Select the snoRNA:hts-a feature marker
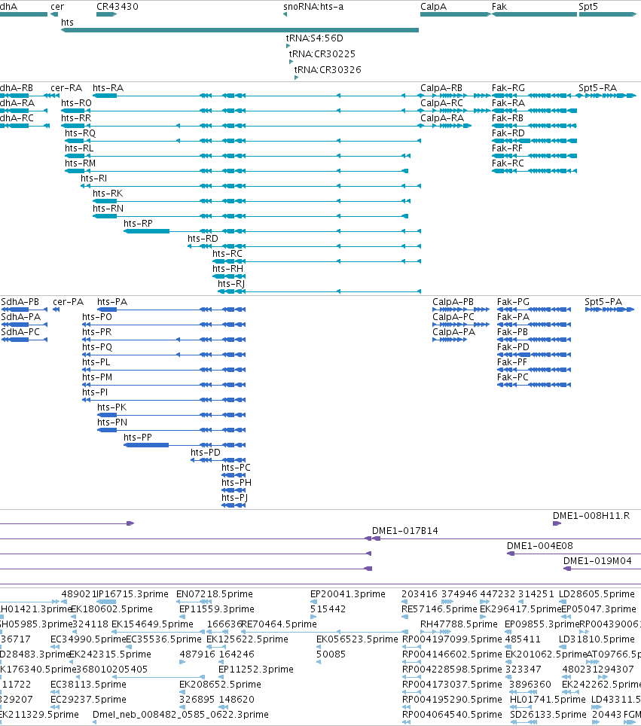 [285, 14]
